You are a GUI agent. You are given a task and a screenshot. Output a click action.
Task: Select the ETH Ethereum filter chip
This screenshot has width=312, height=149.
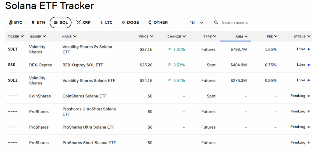point(38,23)
